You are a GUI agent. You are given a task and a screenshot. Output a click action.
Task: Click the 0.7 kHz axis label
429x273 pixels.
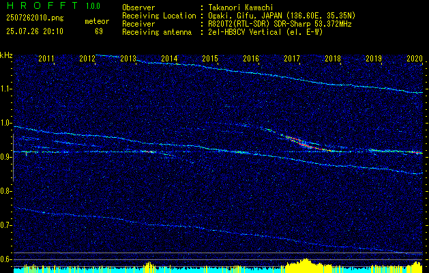click(x=5, y=225)
